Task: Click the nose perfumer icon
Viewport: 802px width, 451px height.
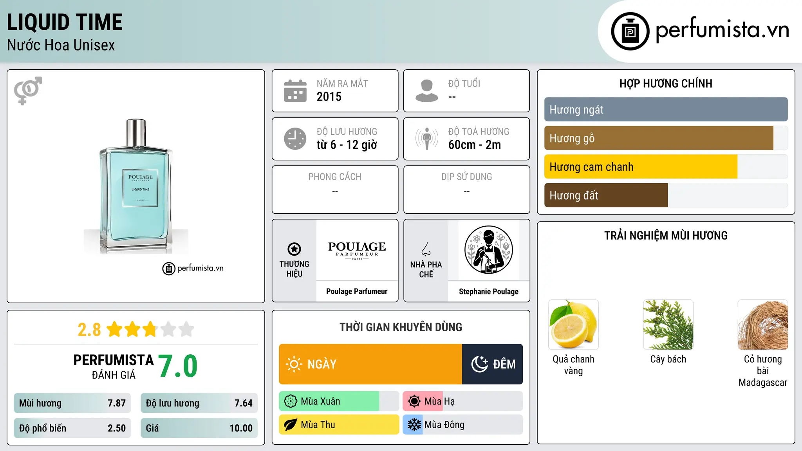Action: (x=426, y=249)
